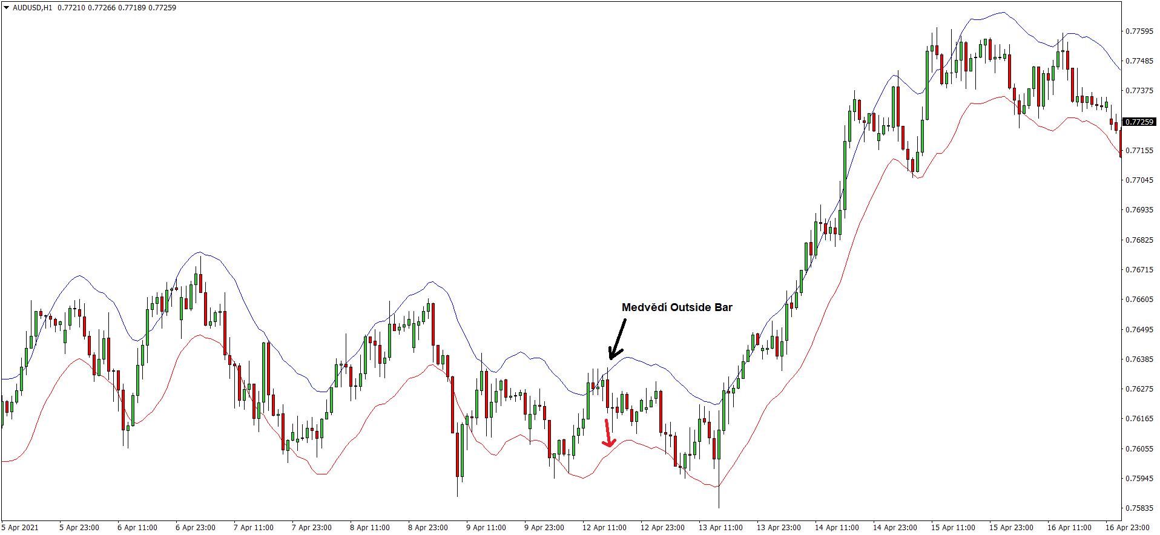This screenshot has height=535, width=1160.
Task: Click time axis label 9 Apr 23:00
Action: tap(544, 527)
